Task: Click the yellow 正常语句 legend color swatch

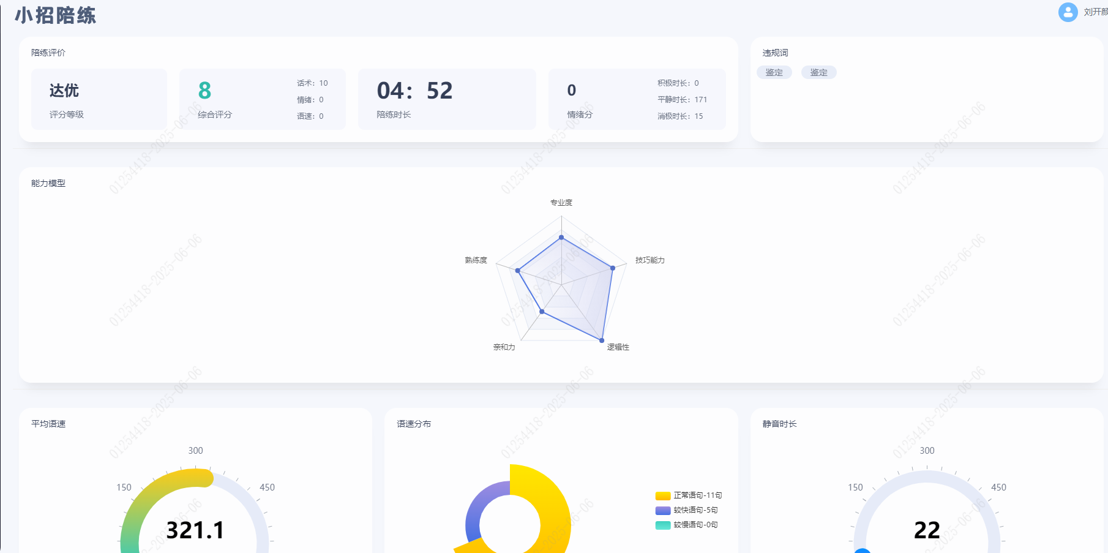Action: click(663, 495)
